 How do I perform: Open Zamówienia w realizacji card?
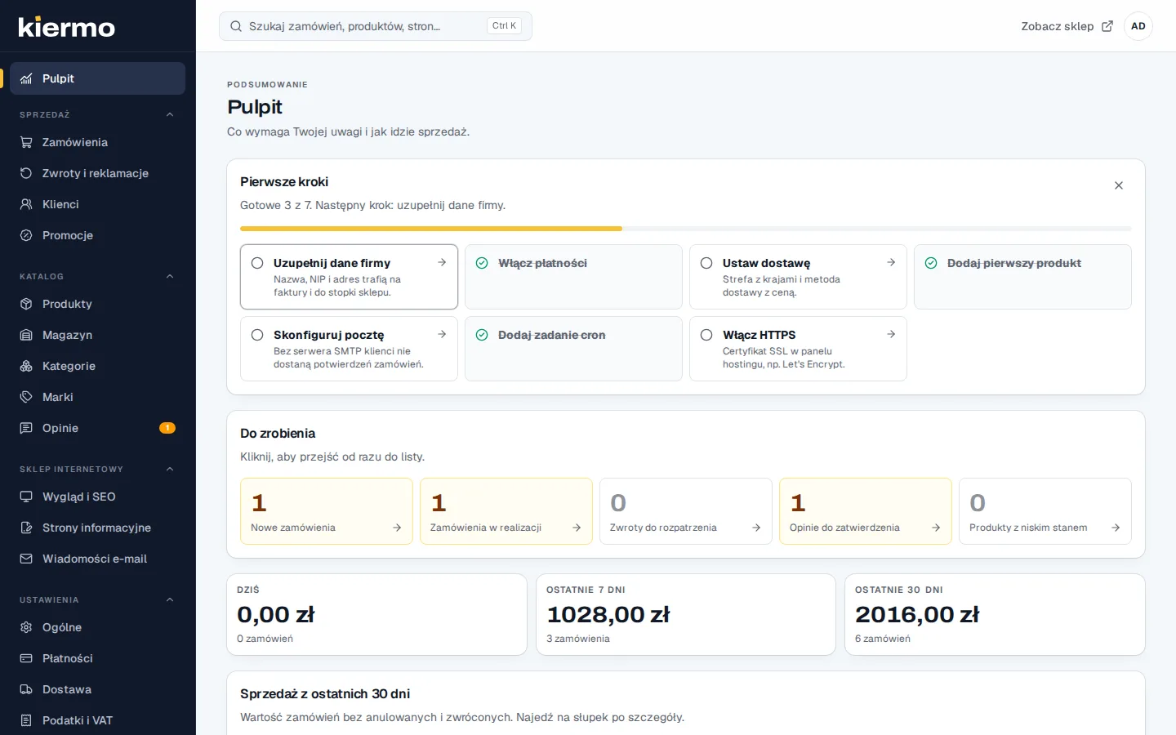(x=506, y=511)
